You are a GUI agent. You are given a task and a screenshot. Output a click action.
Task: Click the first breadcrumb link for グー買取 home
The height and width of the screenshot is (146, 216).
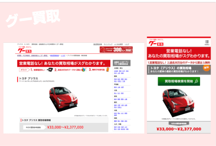click(x=32, y=56)
